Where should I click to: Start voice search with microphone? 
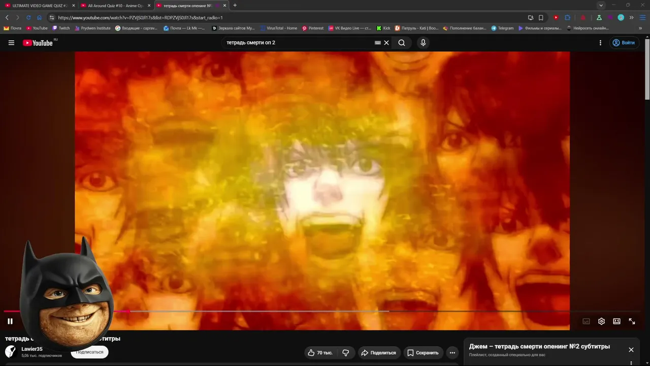(x=423, y=43)
